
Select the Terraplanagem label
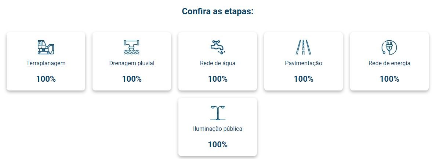click(46, 63)
